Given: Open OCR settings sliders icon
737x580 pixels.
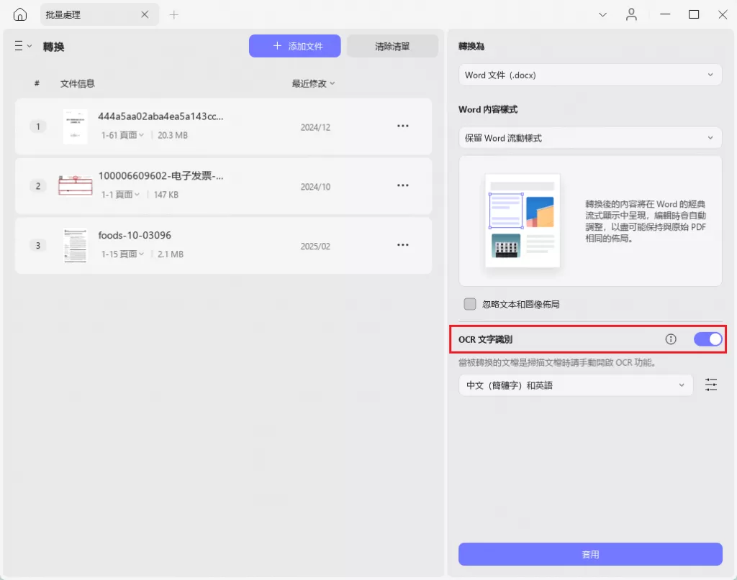Looking at the screenshot, I should coord(711,385).
